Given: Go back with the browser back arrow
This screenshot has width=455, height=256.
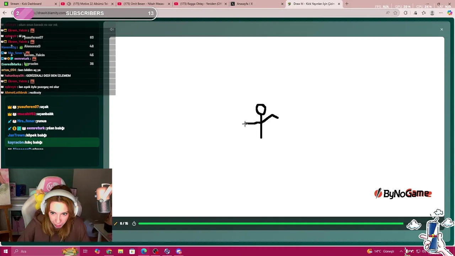Looking at the screenshot, I should [x=5, y=13].
